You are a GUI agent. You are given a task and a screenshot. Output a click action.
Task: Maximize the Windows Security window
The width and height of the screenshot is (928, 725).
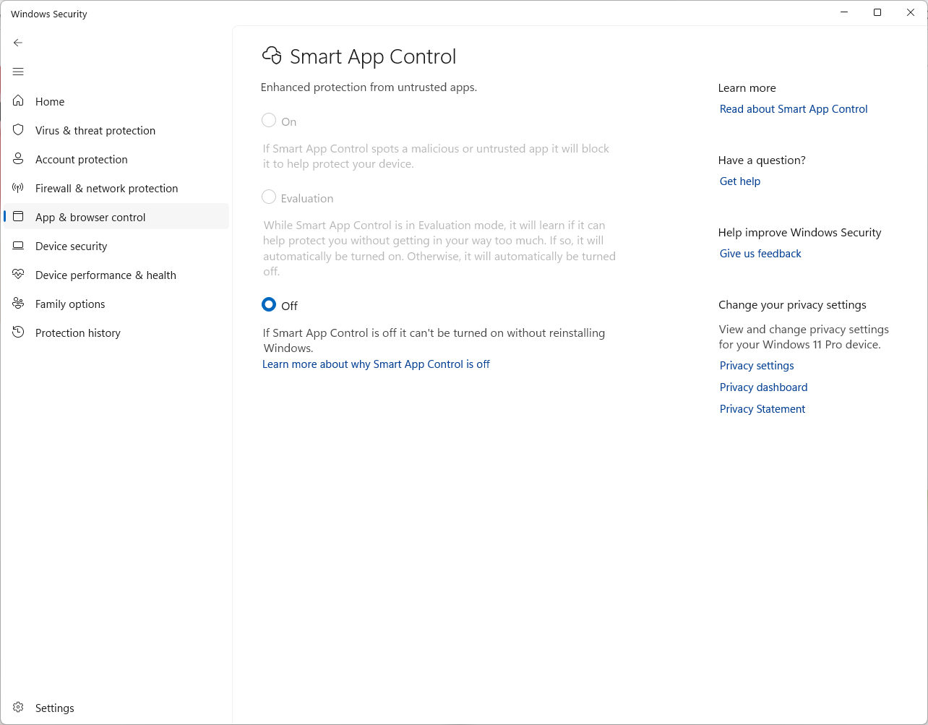pos(877,12)
